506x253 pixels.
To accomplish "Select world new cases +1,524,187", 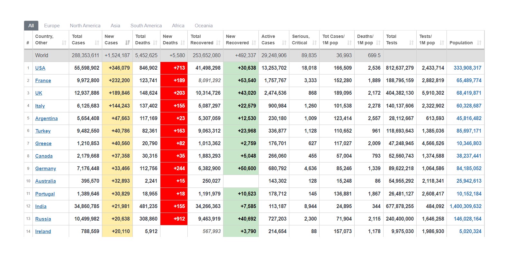I will pos(117,56).
